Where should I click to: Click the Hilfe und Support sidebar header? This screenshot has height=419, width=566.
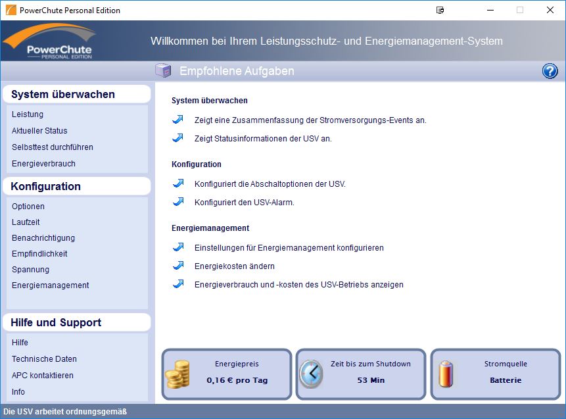coord(76,322)
